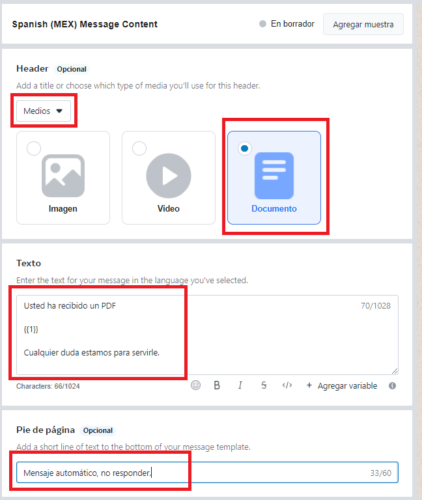Click the Video label on media card
The width and height of the screenshot is (422, 500).
[x=169, y=209]
